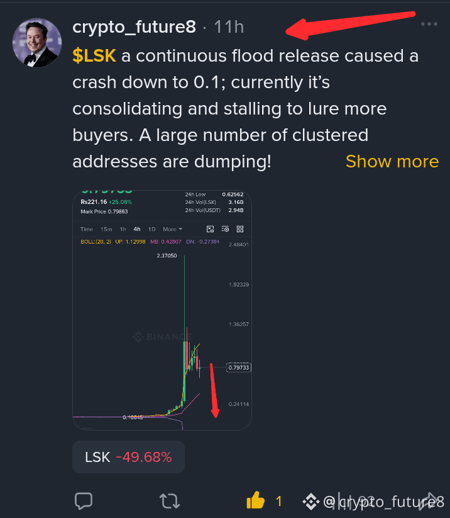Click the share arrow icon
The height and width of the screenshot is (518, 450).
click(x=429, y=501)
